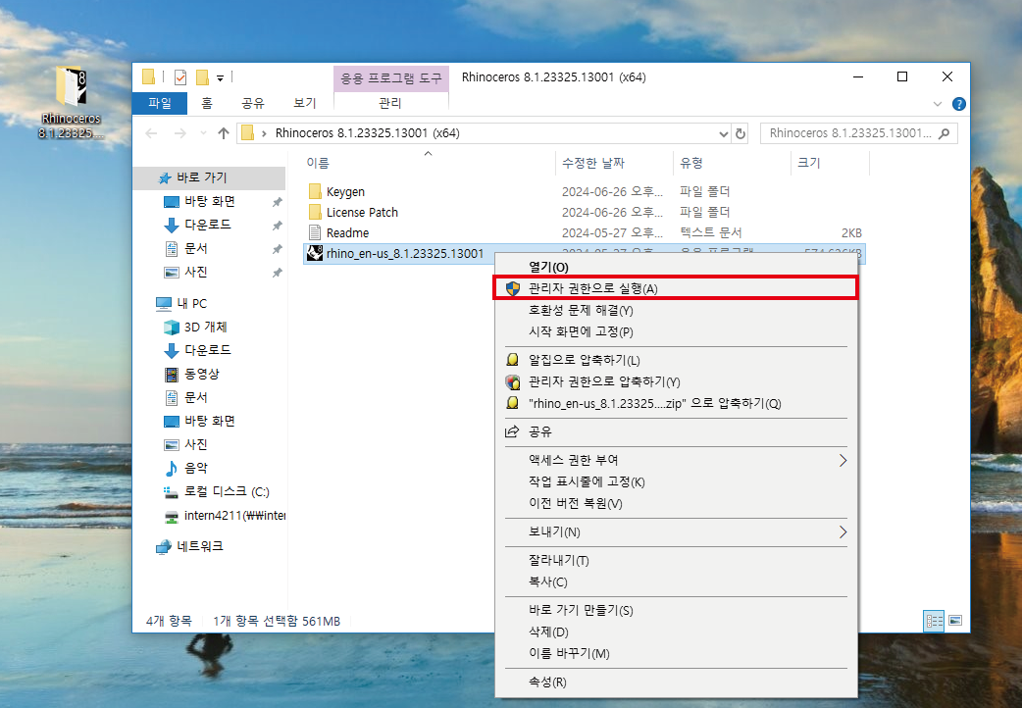Choose 관리자 권한으로 실행(A) from context menu
The width and height of the screenshot is (1022, 708).
[x=676, y=288]
